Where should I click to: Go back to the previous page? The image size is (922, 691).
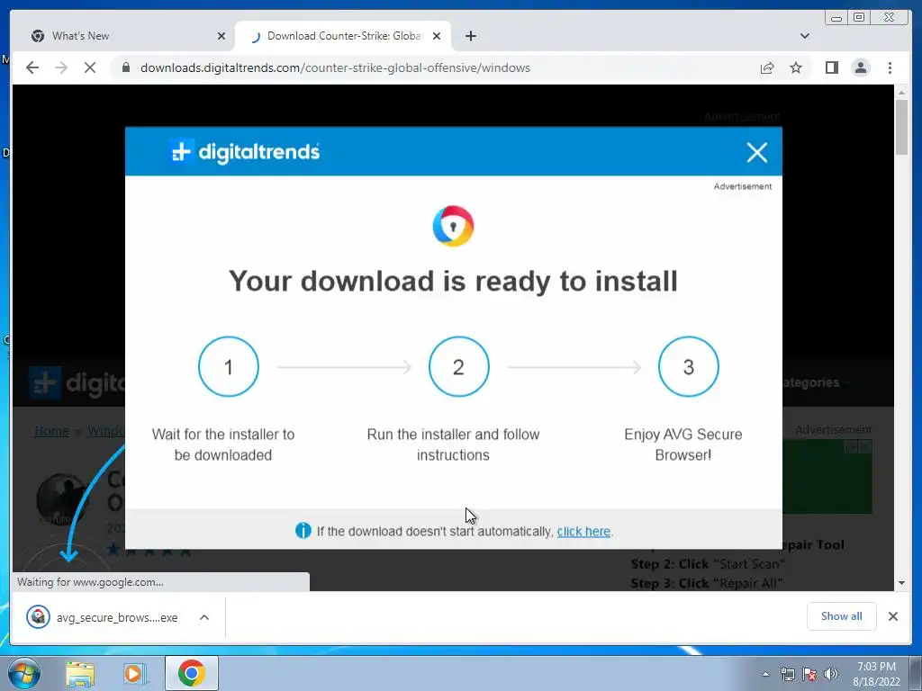[x=32, y=67]
